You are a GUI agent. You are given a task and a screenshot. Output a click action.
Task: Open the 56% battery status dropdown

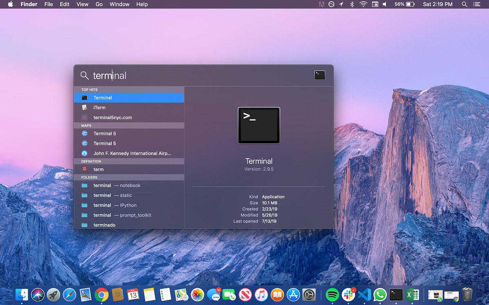pos(404,4)
